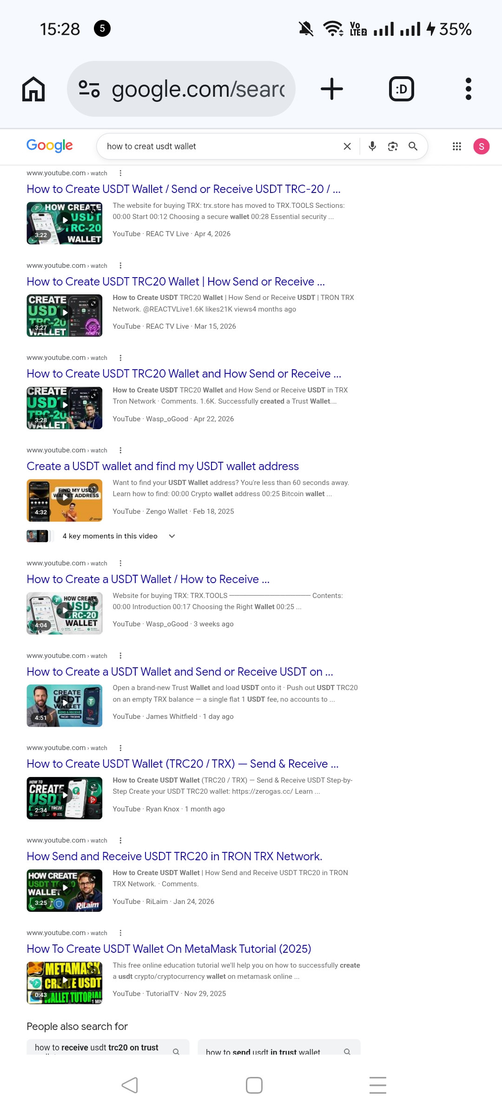Open a new tab with plus icon

(332, 89)
